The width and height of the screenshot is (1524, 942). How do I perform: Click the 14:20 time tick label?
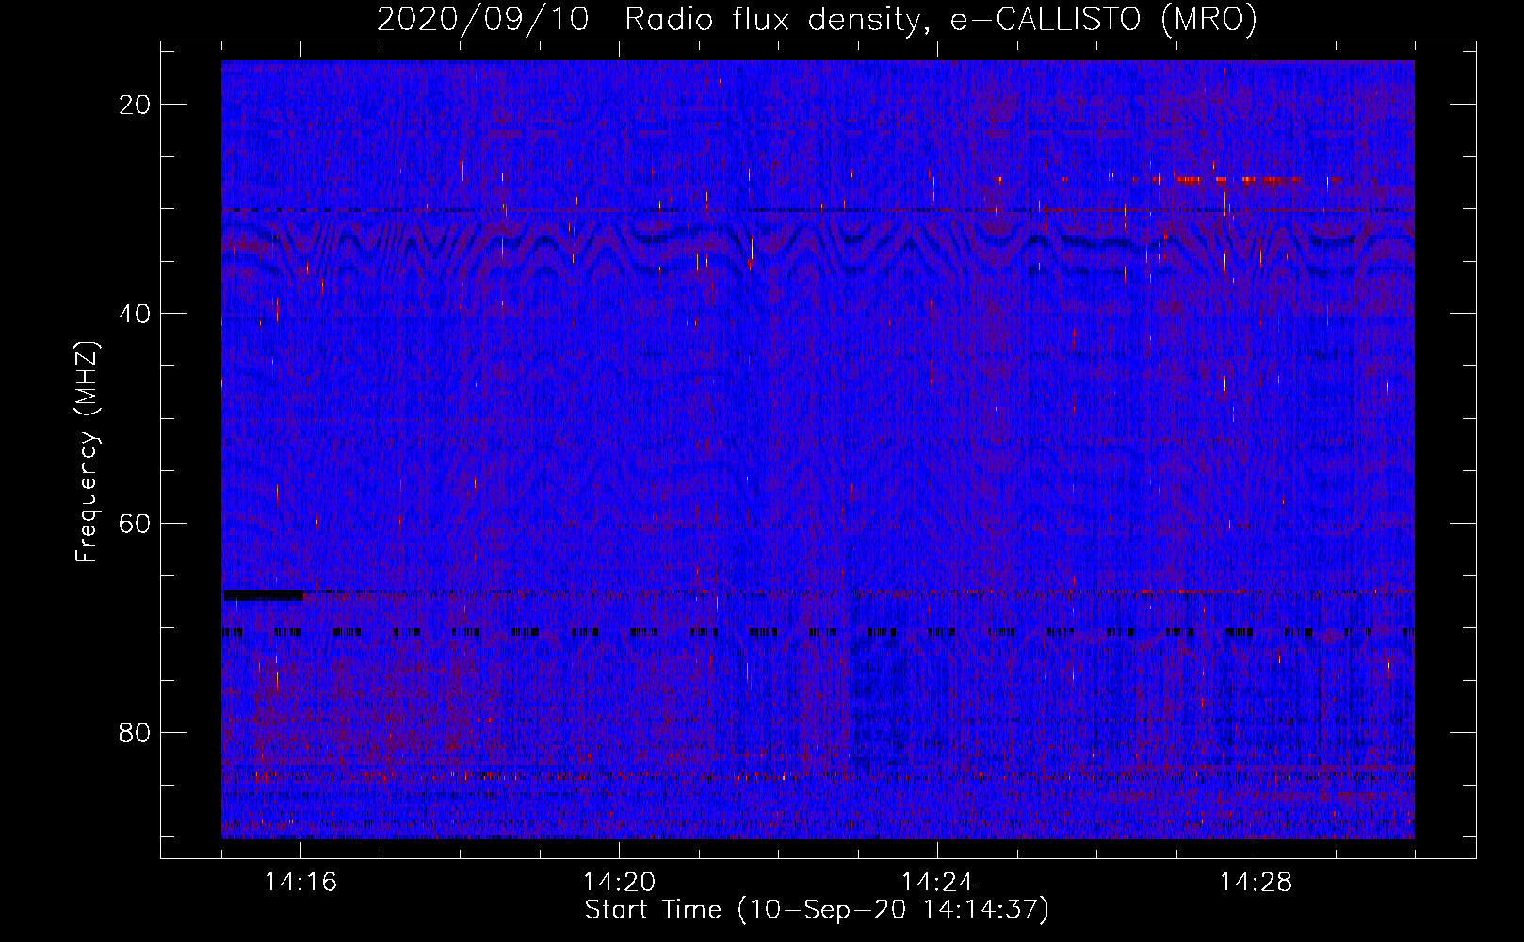coord(619,882)
